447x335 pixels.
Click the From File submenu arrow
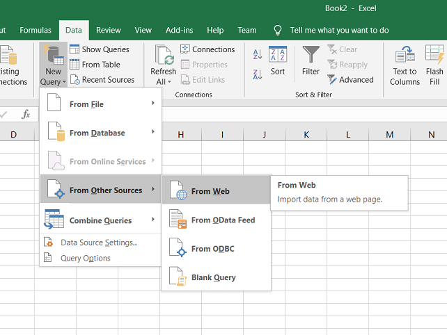click(x=153, y=103)
